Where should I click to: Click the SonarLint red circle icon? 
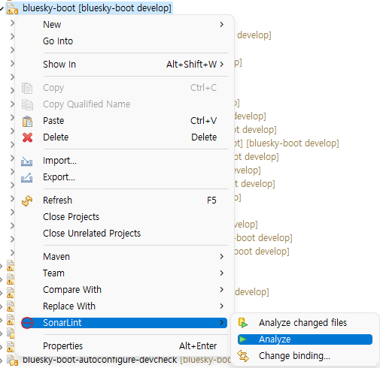tap(27, 323)
